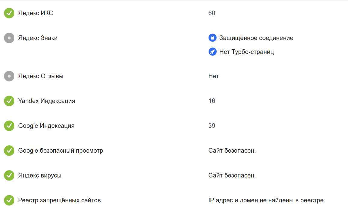This screenshot has width=348, height=212.
Task: Click the Яндекс ИКС label
Action: point(35,13)
